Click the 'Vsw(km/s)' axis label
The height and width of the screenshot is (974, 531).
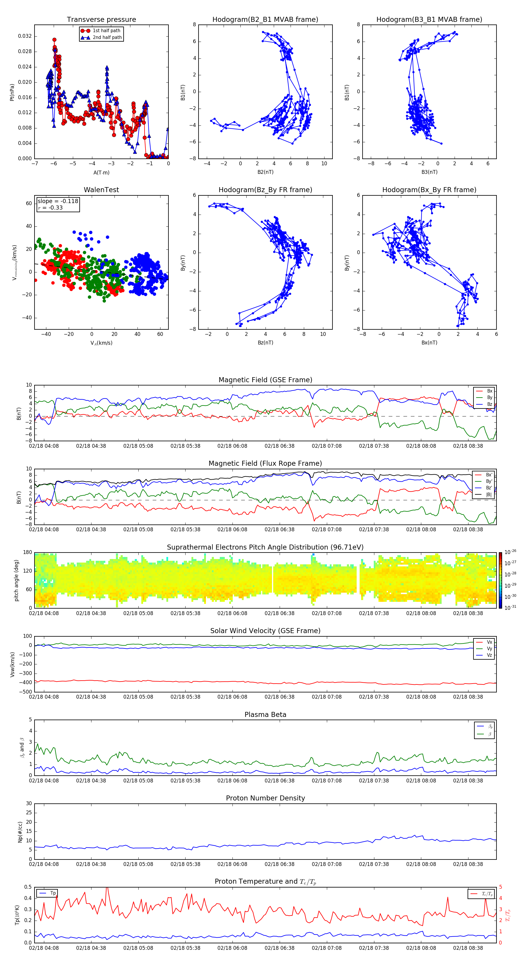pos(12,664)
